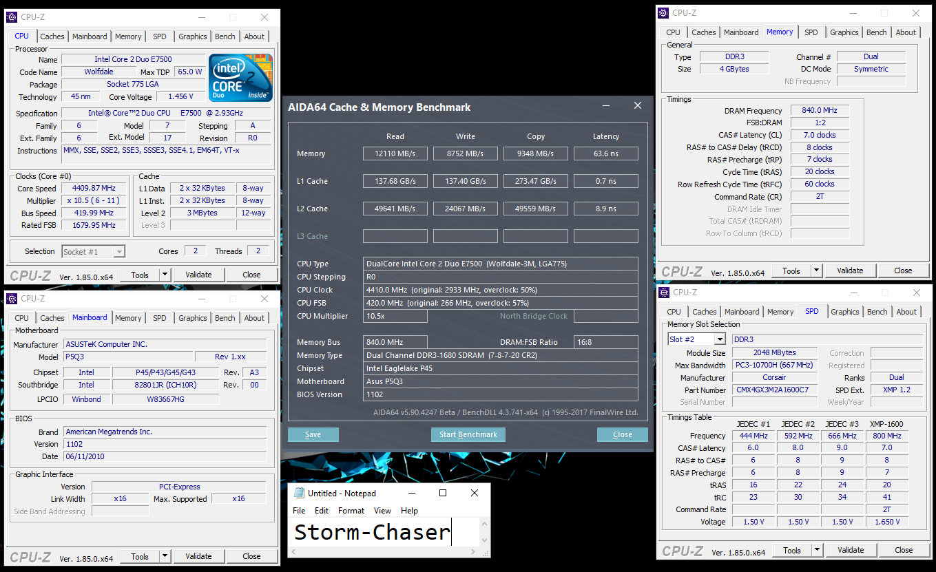Click CPU Clock field in AIDA64
This screenshot has width=936, height=572.
point(501,290)
